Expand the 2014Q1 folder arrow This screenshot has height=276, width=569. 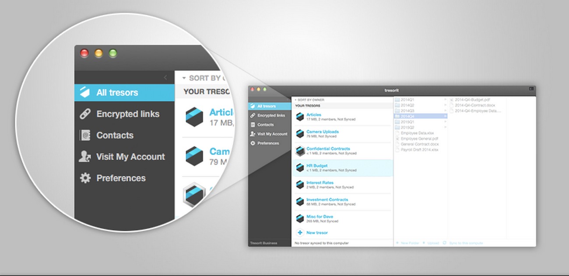click(x=446, y=100)
